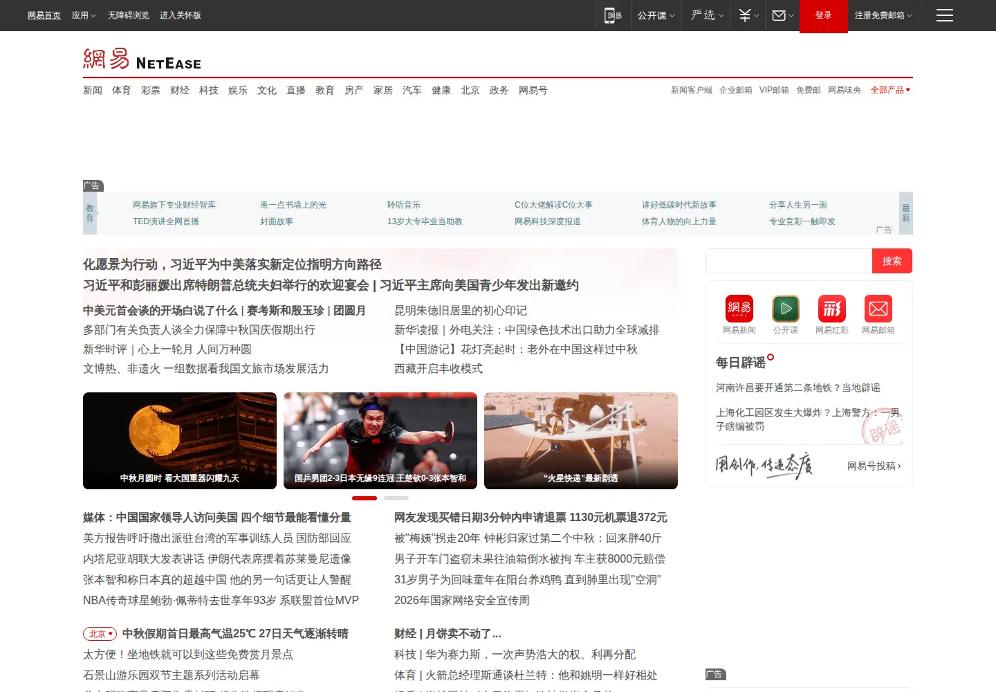Open the table tennis 国乒男团 thumbnail
This screenshot has height=692, width=996.
tap(380, 441)
